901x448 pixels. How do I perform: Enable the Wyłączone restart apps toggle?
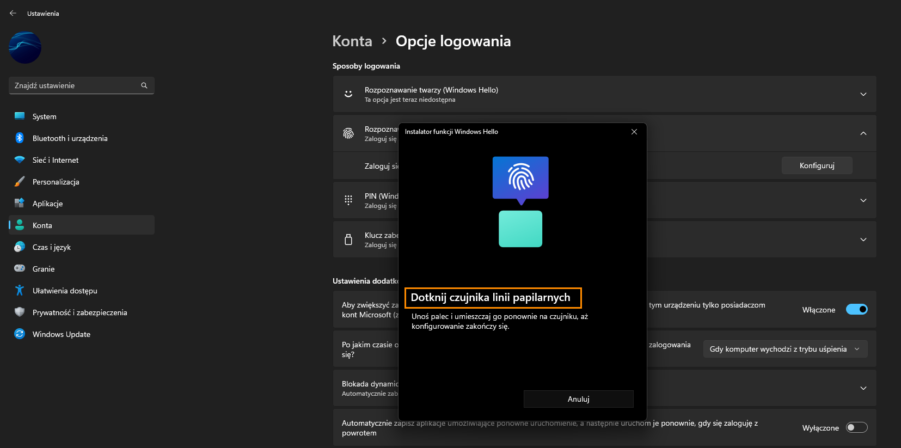pyautogui.click(x=857, y=427)
